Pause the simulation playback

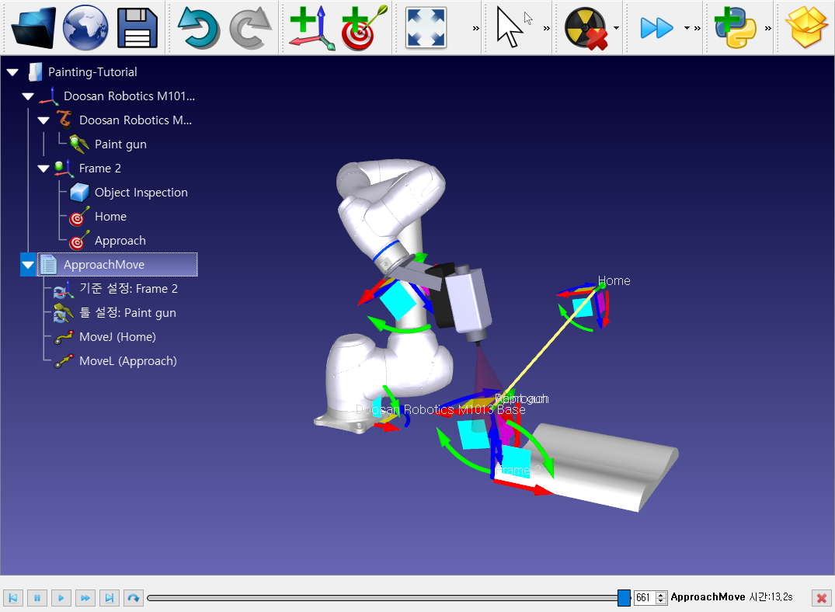tap(37, 598)
